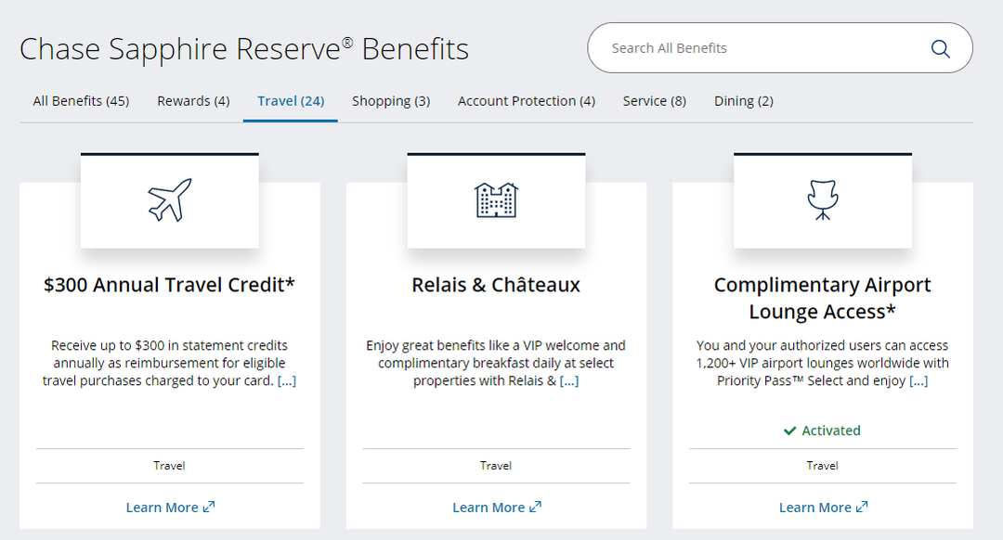The height and width of the screenshot is (540, 1003).
Task: Expand the truncated Travel Credit description via [...]
Action: tap(288, 380)
